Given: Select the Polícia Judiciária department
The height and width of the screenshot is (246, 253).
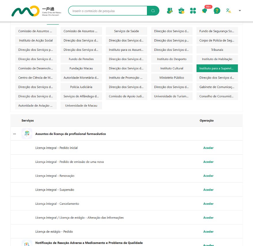Looking at the screenshot, I should coord(81,87).
